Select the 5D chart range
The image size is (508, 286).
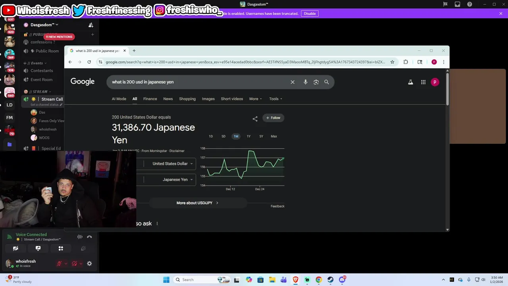point(223,136)
